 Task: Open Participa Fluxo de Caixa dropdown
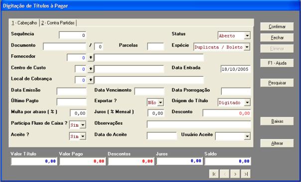(x=83, y=125)
